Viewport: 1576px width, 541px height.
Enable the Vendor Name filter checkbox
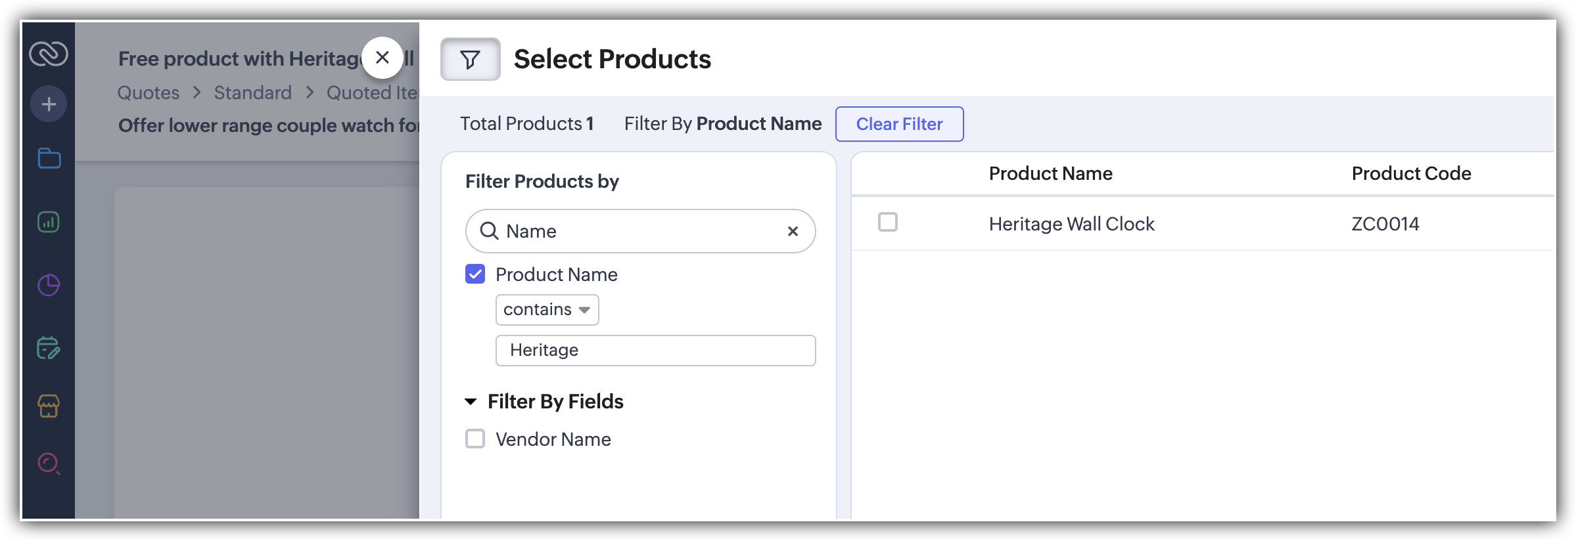[x=475, y=439]
